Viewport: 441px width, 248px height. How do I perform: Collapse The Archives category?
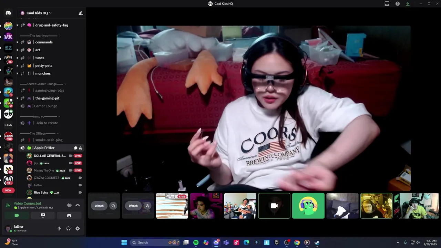(x=40, y=35)
